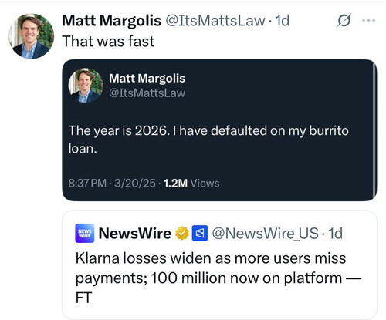
Task: Click the gold verified badge
Action: (x=182, y=234)
